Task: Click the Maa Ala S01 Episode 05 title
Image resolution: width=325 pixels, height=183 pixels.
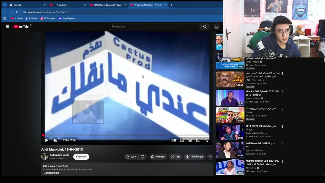Action: coord(262,93)
